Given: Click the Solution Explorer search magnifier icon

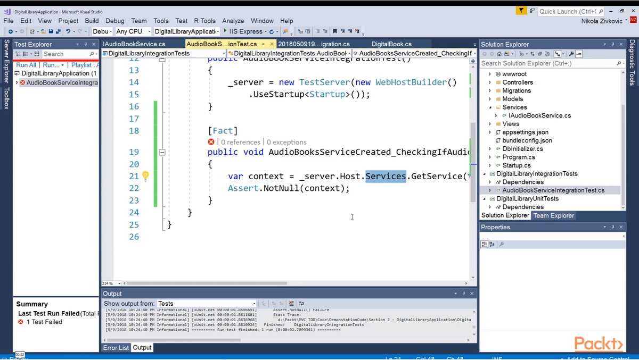Looking at the screenshot, I should tap(618, 63).
